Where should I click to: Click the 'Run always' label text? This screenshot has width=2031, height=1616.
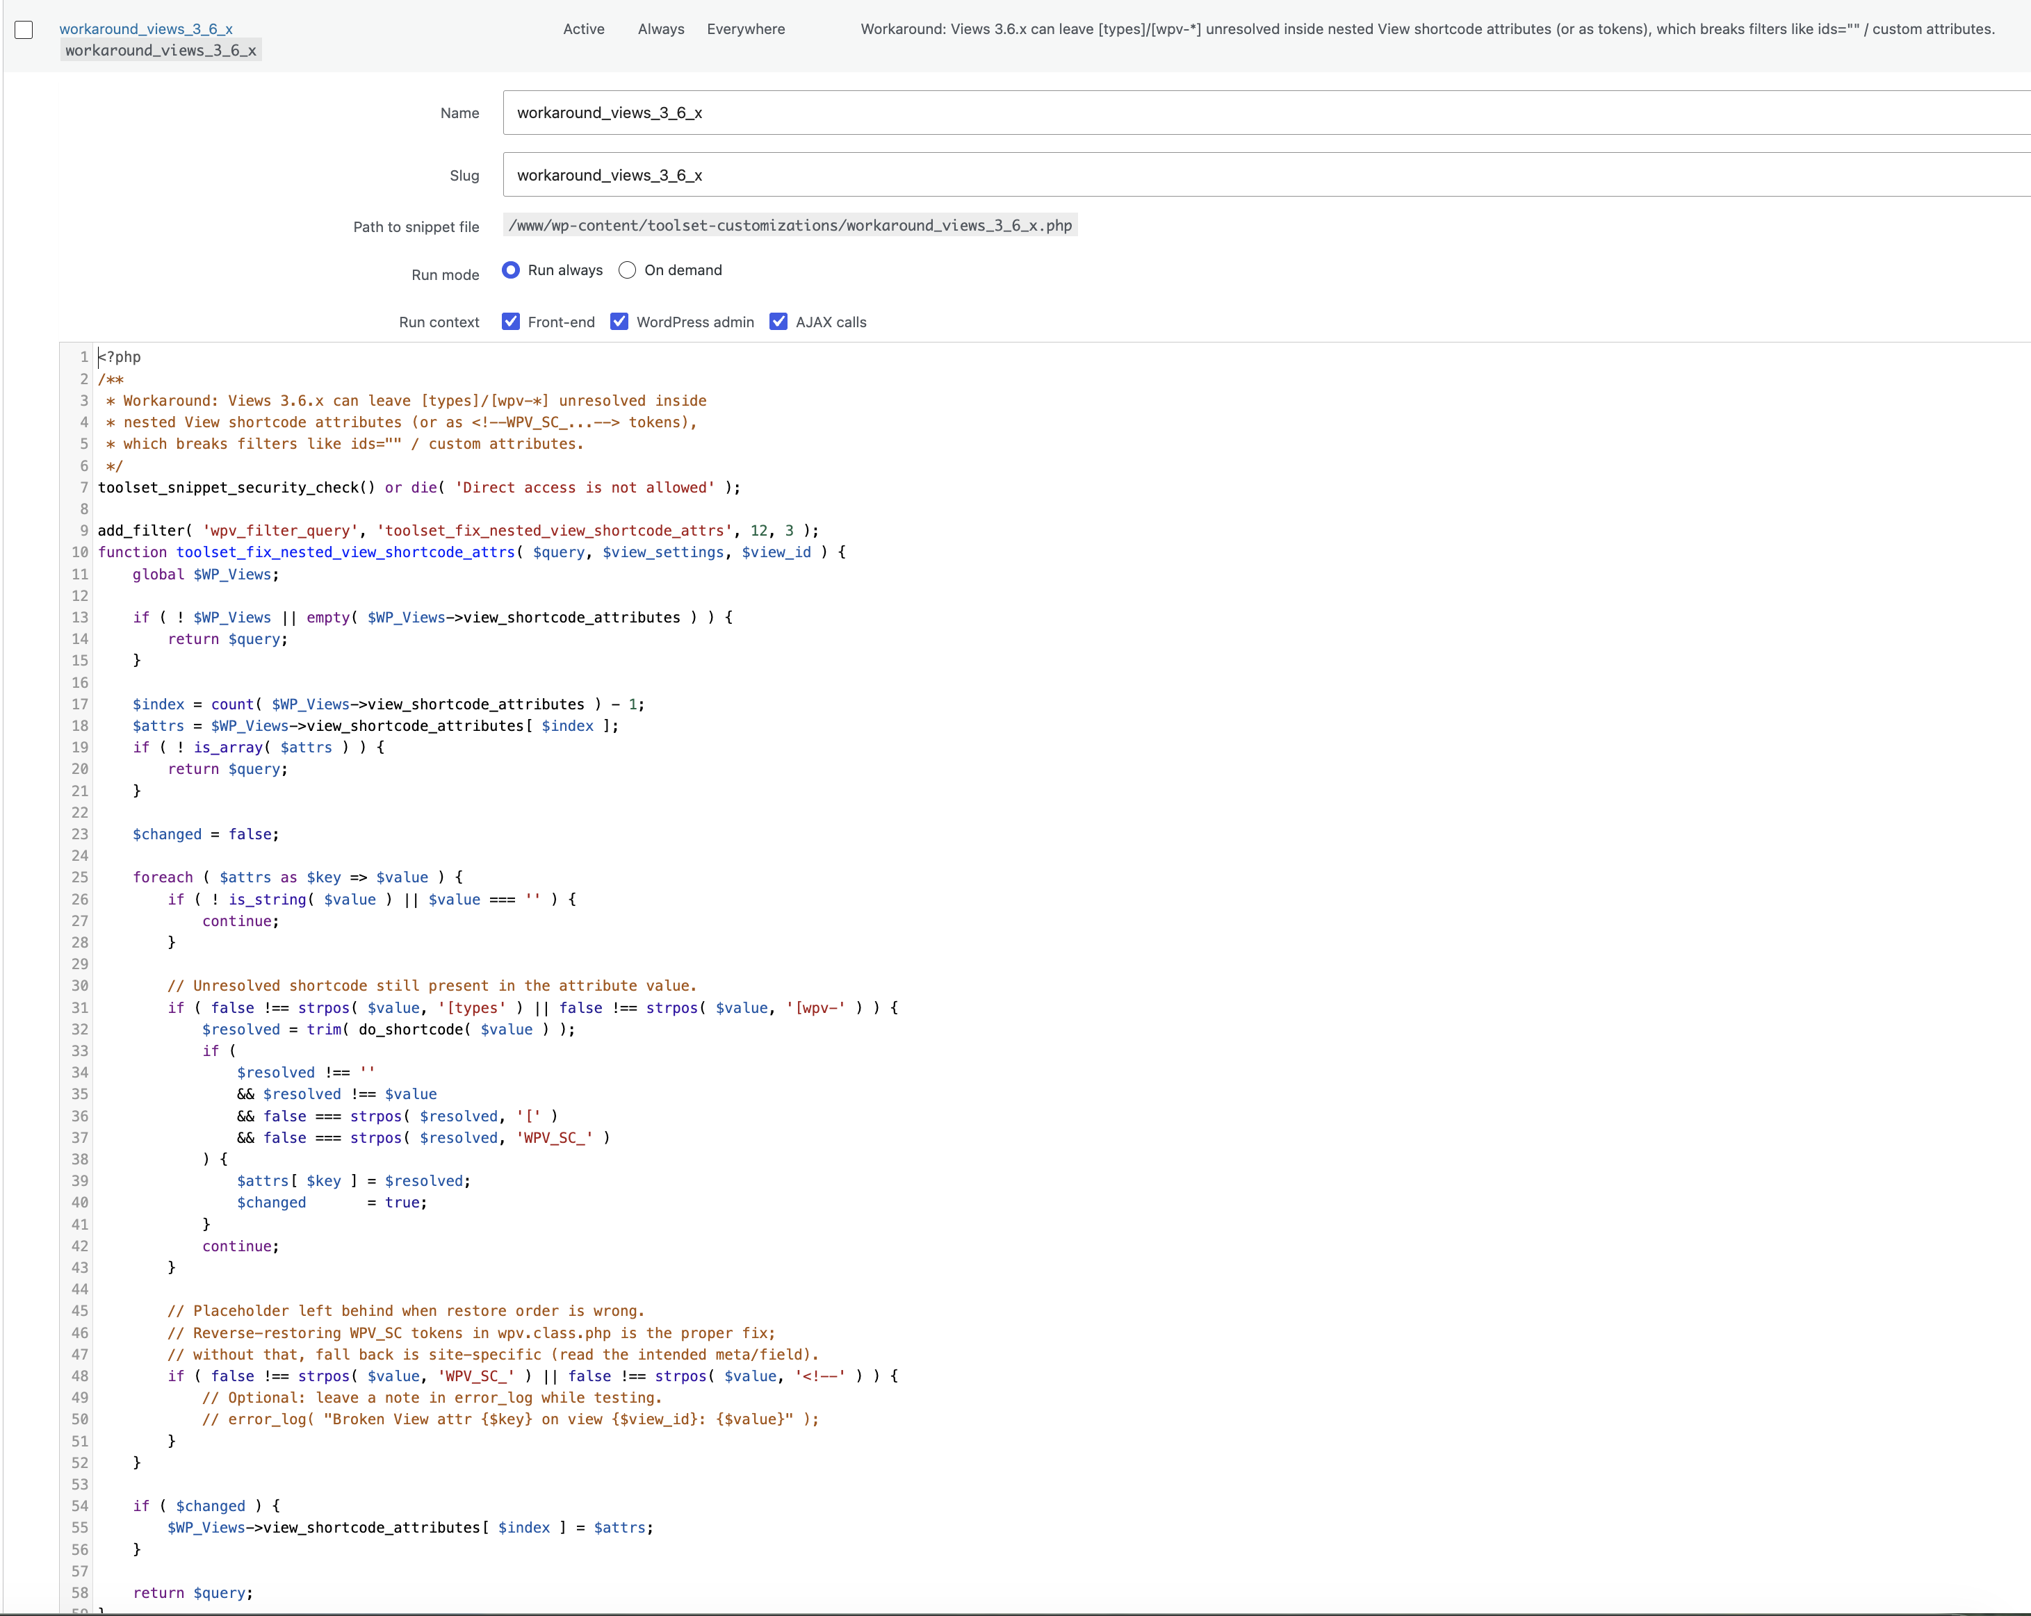point(565,270)
